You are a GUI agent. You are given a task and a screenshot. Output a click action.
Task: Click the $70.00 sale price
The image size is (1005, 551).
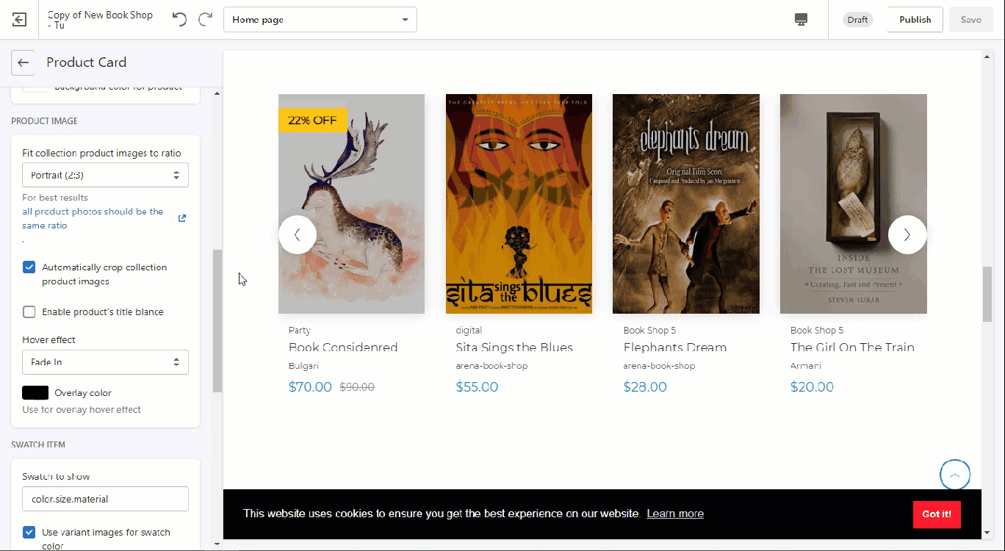[x=310, y=387]
